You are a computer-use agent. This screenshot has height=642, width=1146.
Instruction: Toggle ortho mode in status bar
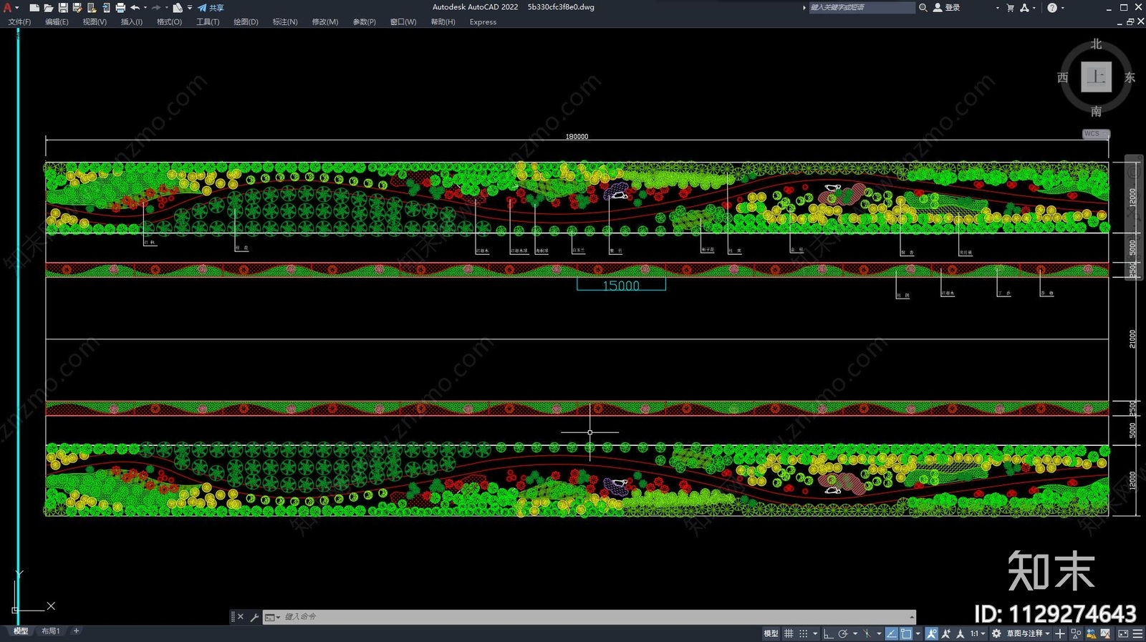[x=828, y=633]
